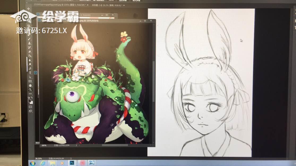Close the front jpeg image window

pyautogui.click(x=151, y=21)
